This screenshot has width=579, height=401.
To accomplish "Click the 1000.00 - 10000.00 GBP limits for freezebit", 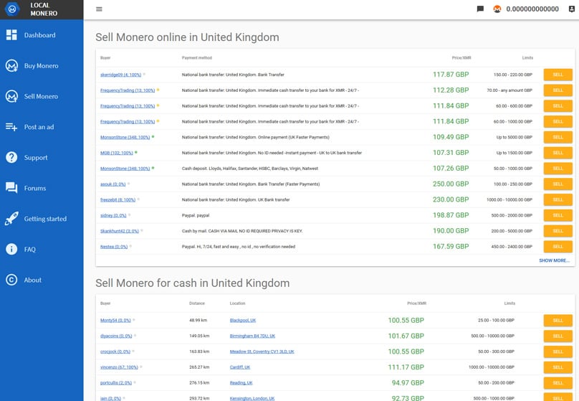I will point(509,200).
